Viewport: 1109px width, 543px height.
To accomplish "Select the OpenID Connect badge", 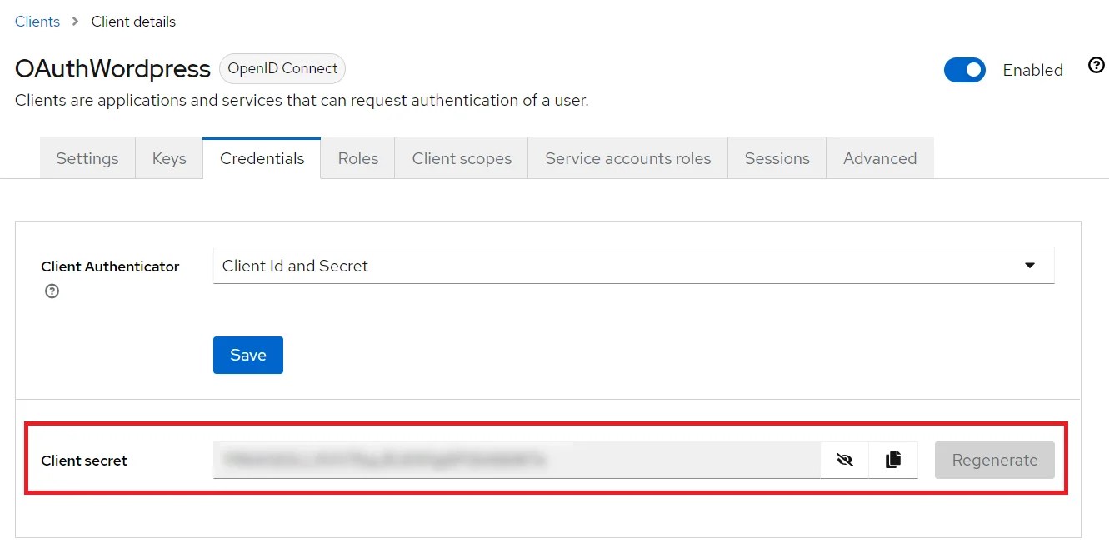I will (282, 68).
